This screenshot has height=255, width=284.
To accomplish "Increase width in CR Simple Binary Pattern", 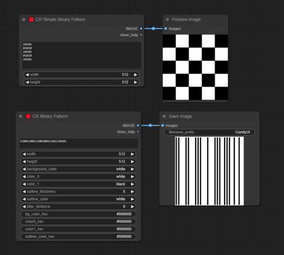I will tap(136, 74).
